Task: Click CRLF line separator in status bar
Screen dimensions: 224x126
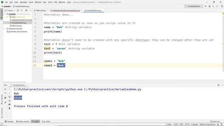Action: coord(181,124)
